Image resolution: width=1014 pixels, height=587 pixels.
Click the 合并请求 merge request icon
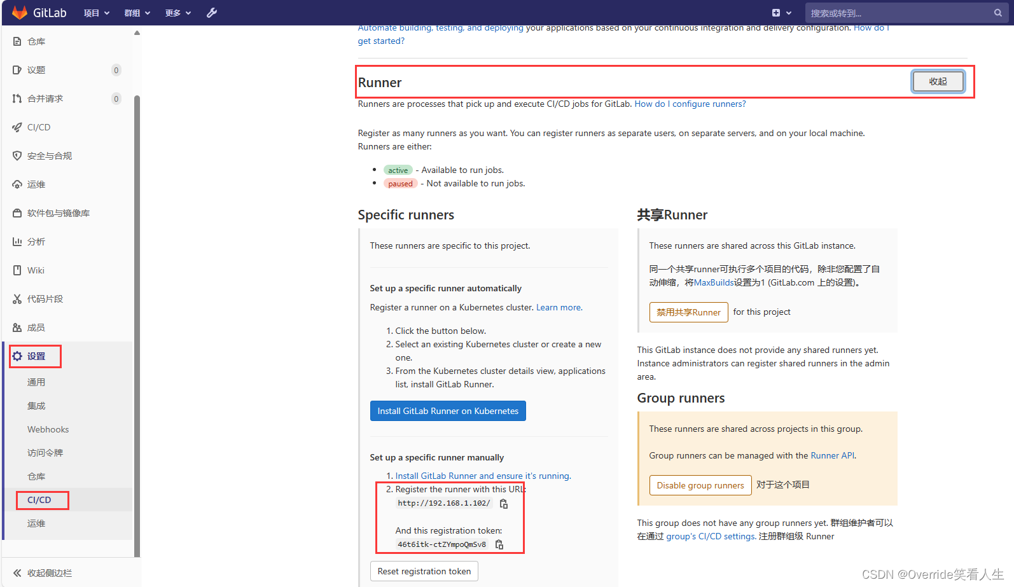(17, 99)
